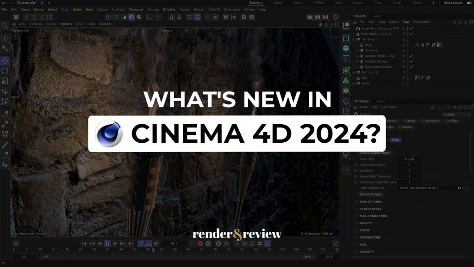Image resolution: width=474 pixels, height=267 pixels.
Task: Toggle the Y axis lock
Action: (34, 17)
